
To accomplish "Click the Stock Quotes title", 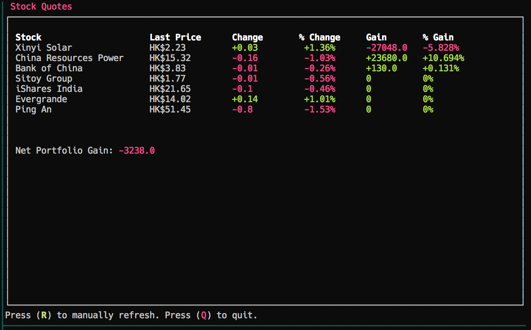I will (41, 7).
